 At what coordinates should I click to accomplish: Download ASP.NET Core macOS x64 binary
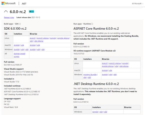point(110,70)
